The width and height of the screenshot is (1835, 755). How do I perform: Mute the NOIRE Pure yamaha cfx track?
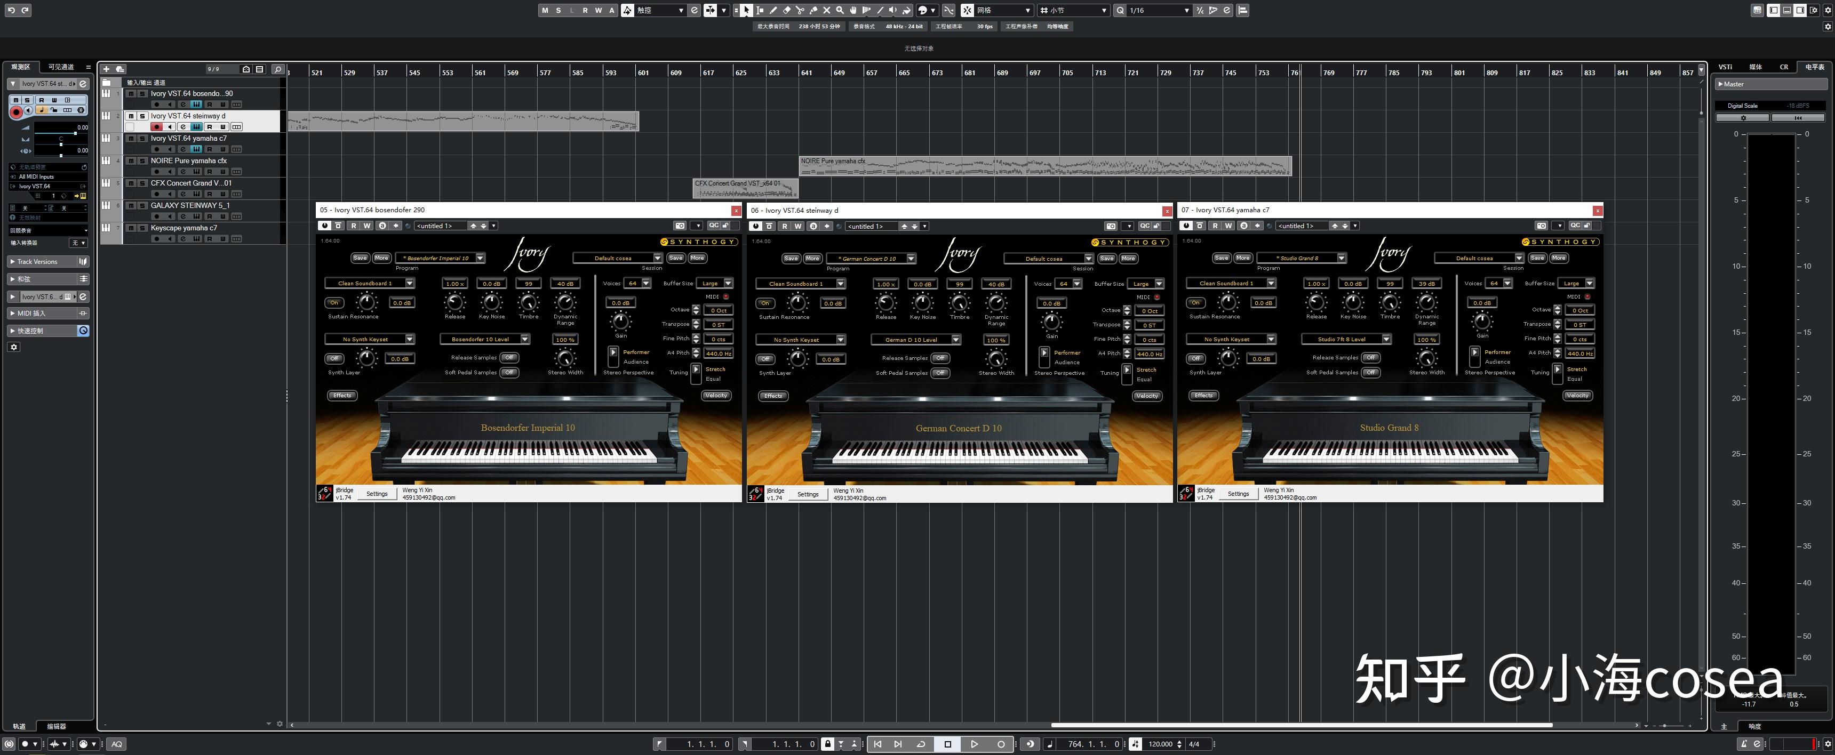tap(131, 161)
